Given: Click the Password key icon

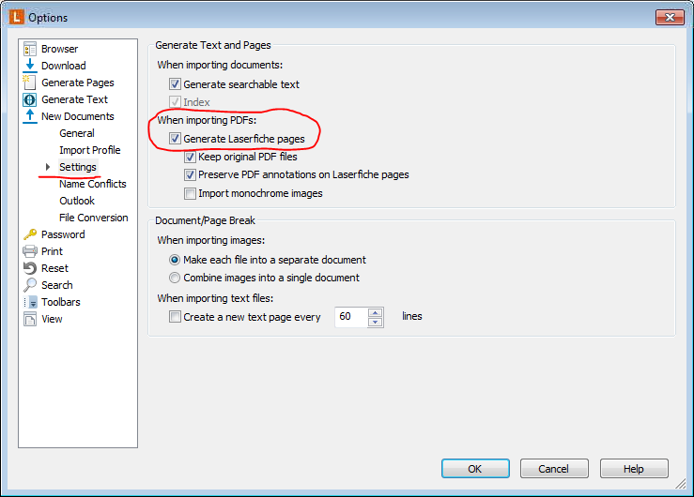Looking at the screenshot, I should tap(30, 234).
